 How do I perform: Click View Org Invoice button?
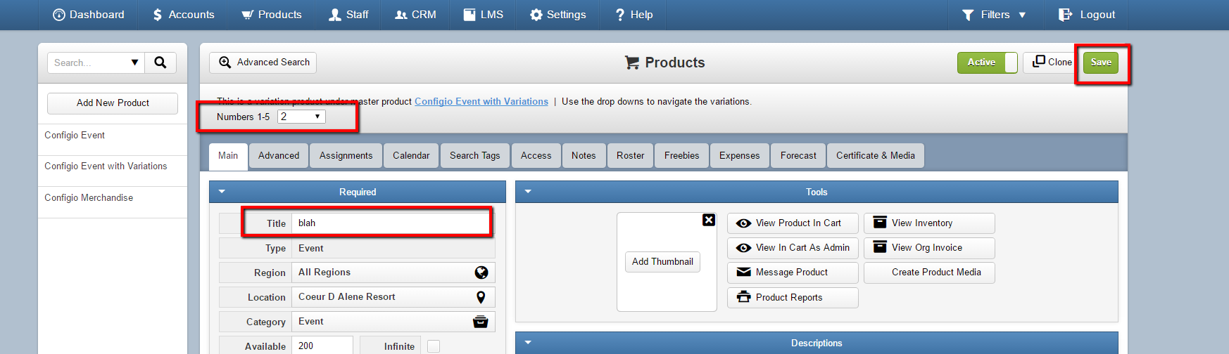coord(929,248)
